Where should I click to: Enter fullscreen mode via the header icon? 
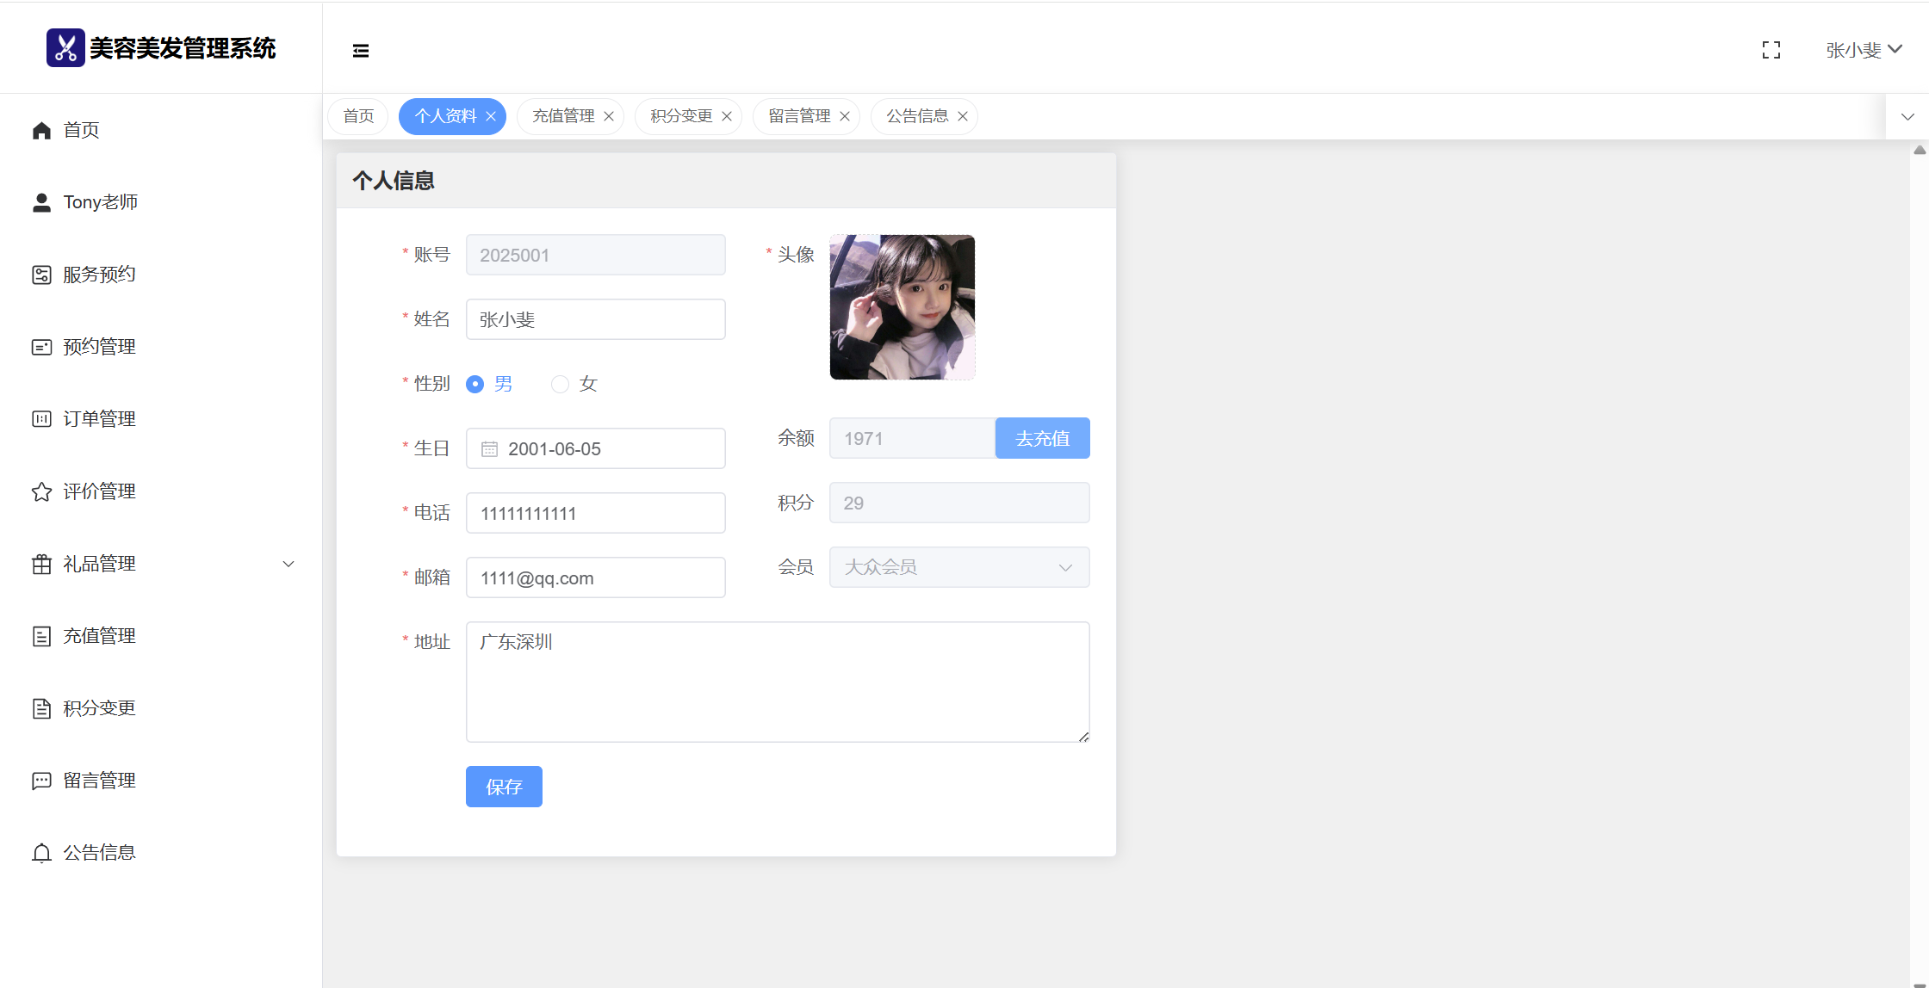click(1771, 50)
